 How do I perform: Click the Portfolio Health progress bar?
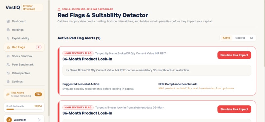(x=24, y=109)
